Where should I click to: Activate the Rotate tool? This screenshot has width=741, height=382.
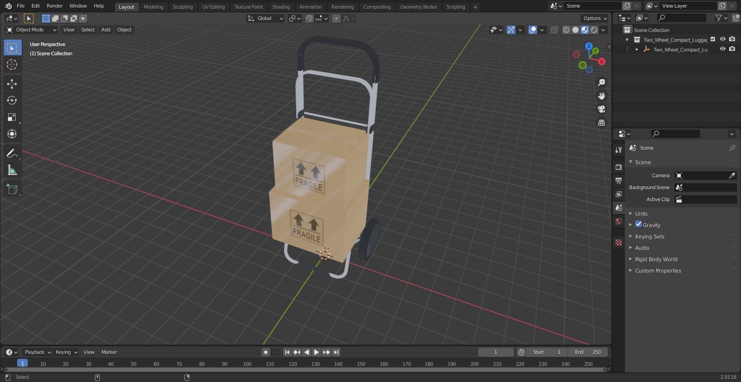[12, 100]
